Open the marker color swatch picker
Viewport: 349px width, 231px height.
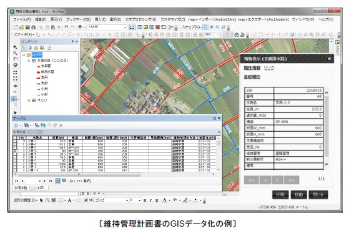coord(195,200)
